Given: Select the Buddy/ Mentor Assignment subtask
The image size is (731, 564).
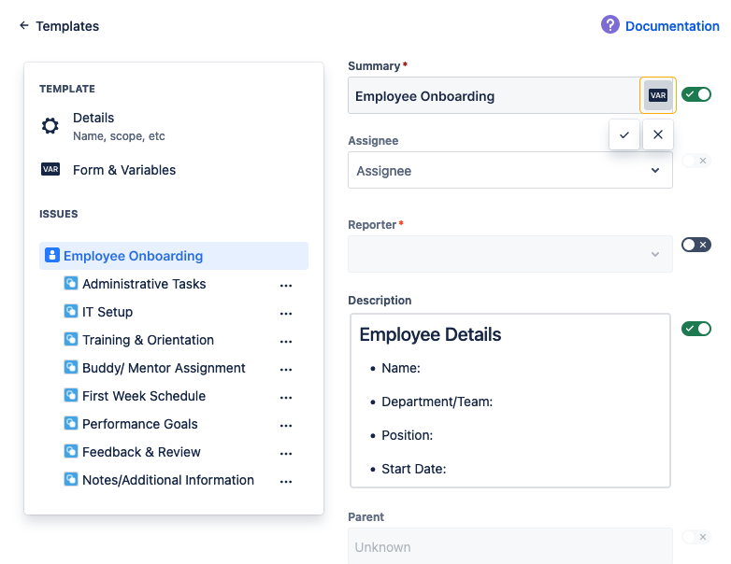Looking at the screenshot, I should 164,368.
